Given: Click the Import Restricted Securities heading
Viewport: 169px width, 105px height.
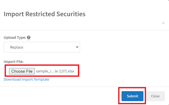Looking at the screenshot, I should [45, 14].
